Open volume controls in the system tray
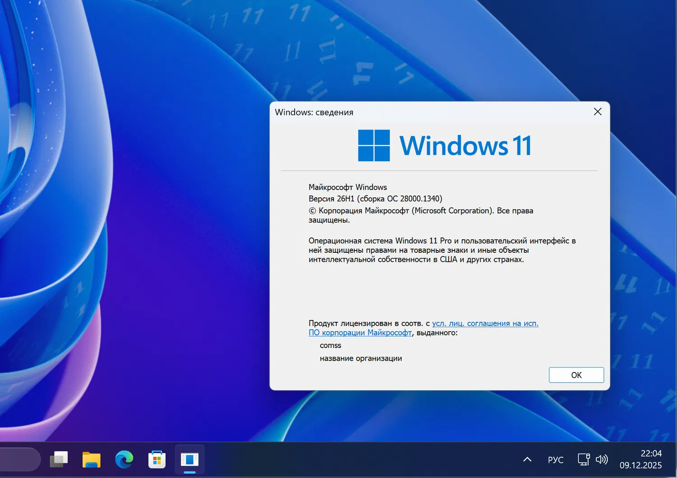 [602, 459]
